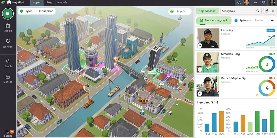Click the tallest orange bar in the left chart
This screenshot has height=138, width=277.
221,122
